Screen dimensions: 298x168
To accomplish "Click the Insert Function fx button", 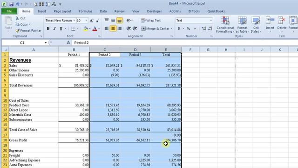I will (68, 42).
